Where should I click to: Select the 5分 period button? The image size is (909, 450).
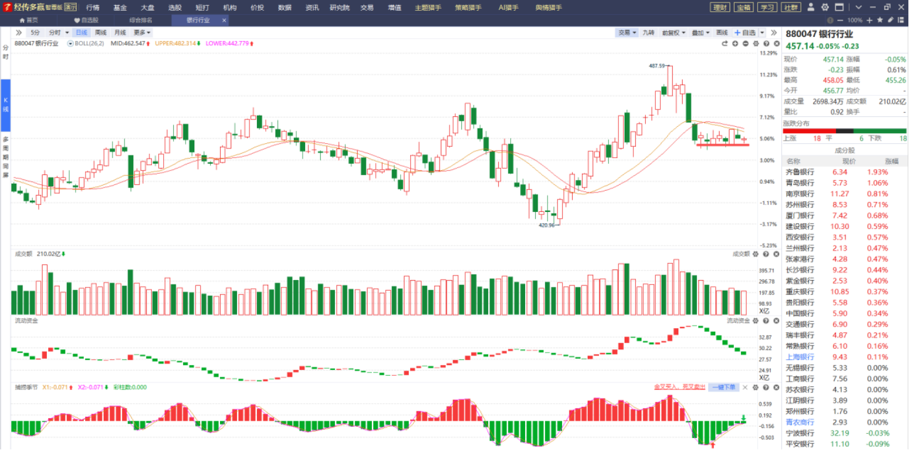35,32
